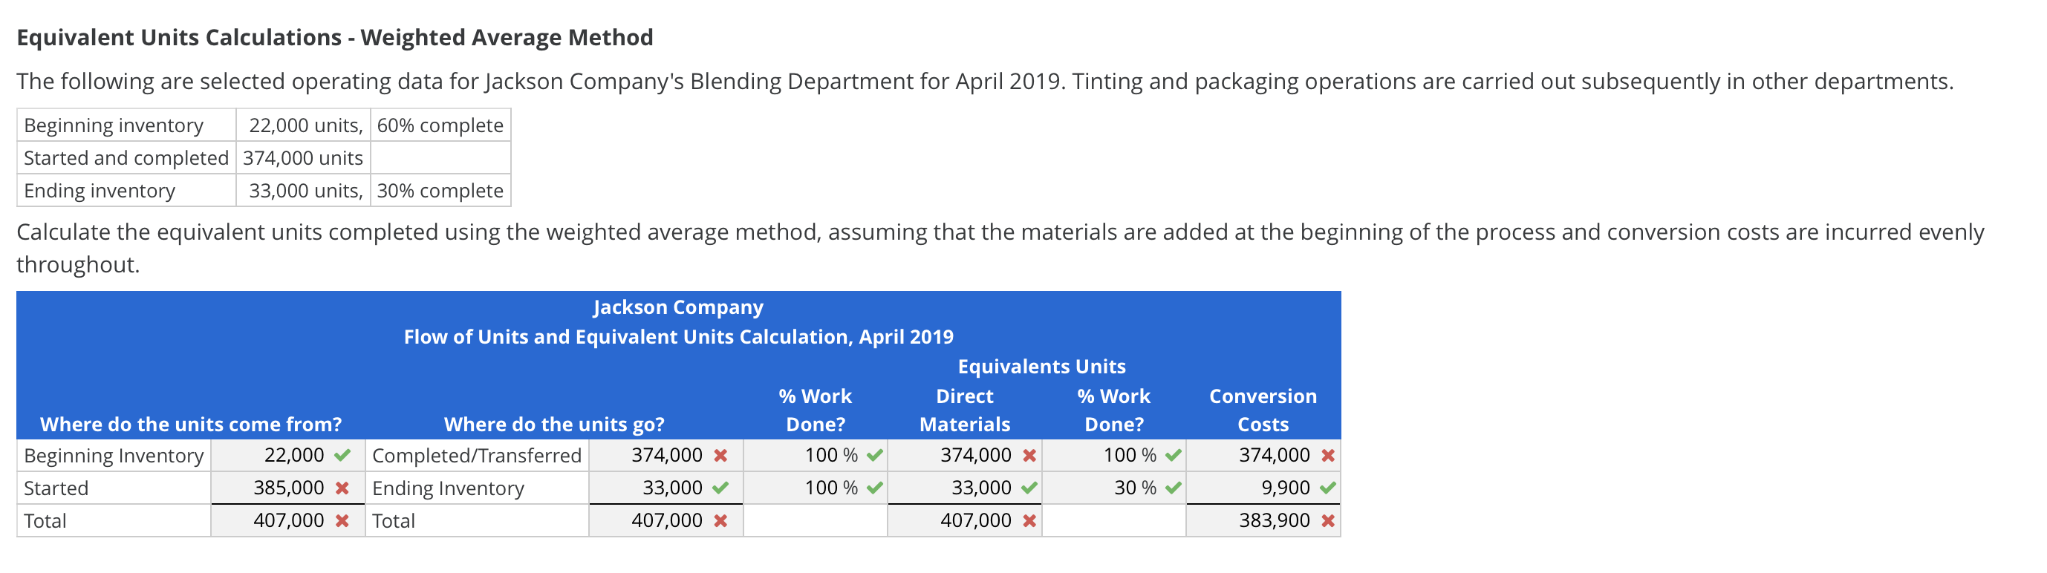
Task: Click green check by Completed/Transferred materials 100 %
Action: coord(875,456)
